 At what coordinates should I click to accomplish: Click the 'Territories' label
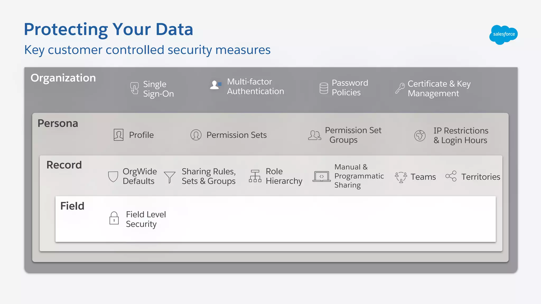point(481,177)
